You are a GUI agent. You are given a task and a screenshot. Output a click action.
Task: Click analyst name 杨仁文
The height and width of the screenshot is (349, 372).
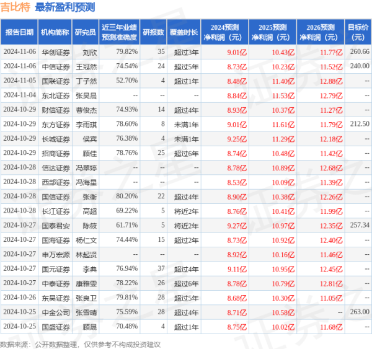coord(86,241)
